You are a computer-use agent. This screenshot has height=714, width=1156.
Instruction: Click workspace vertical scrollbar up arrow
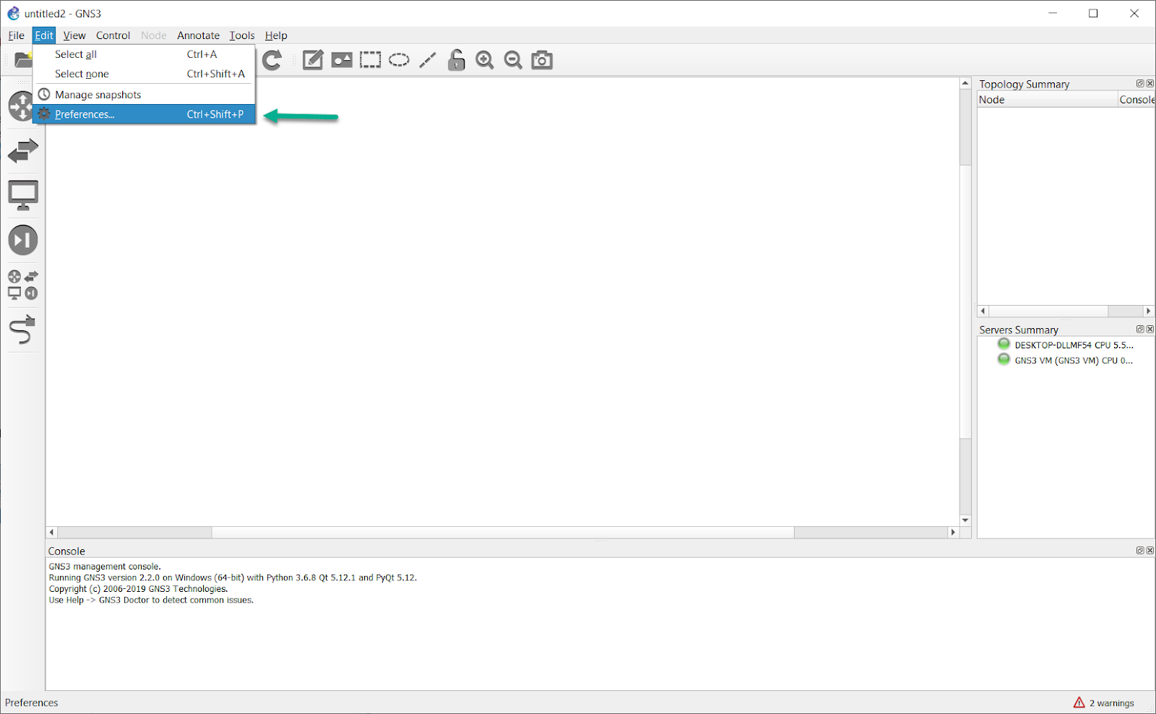(x=965, y=84)
